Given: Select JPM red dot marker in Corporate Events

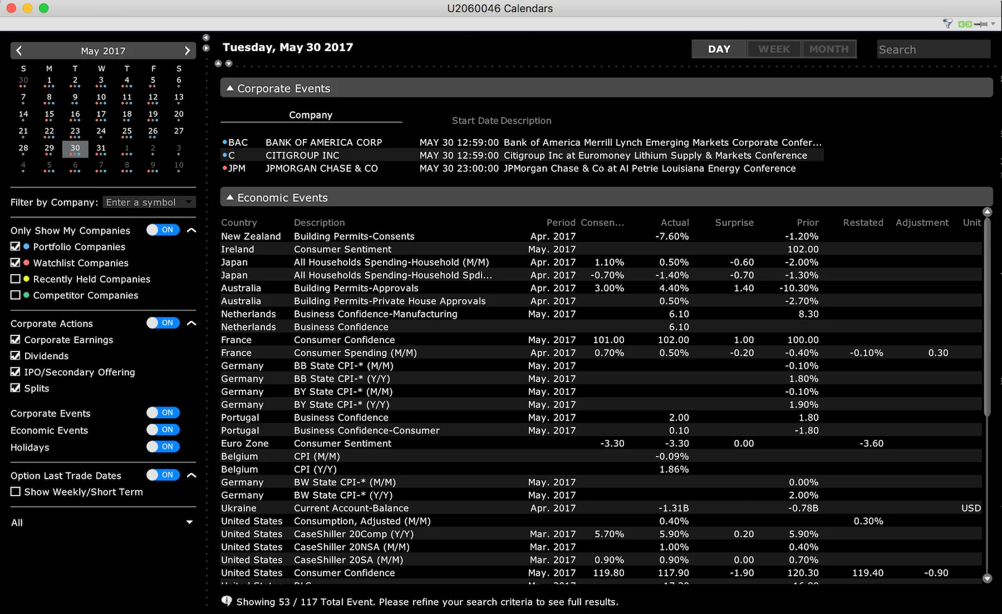Looking at the screenshot, I should (225, 168).
